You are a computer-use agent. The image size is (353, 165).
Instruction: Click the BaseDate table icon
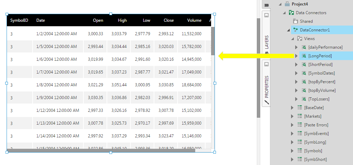point(300,108)
